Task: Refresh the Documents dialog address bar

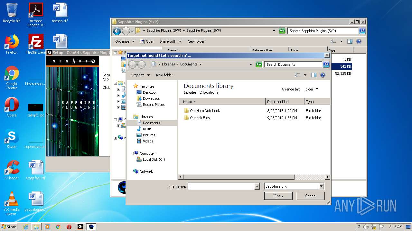Action: [259, 64]
